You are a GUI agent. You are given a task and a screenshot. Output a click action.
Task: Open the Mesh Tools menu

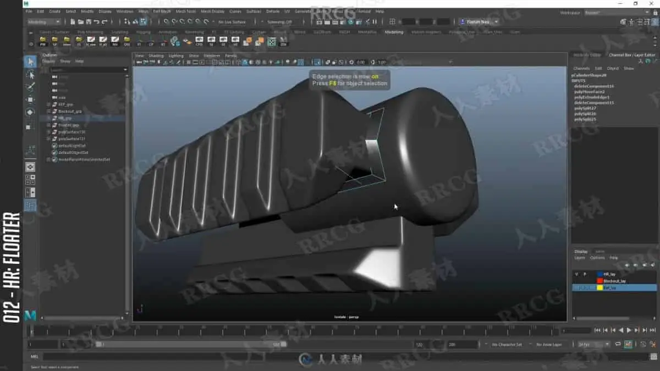tap(187, 11)
